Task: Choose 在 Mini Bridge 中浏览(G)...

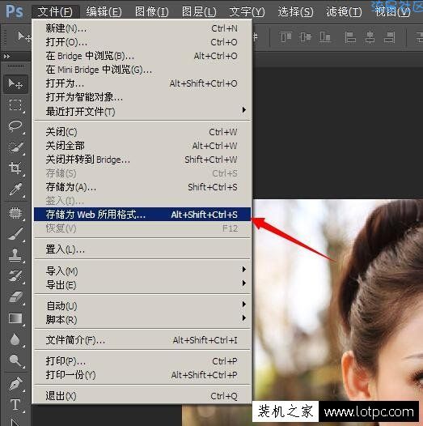Action: (142, 70)
